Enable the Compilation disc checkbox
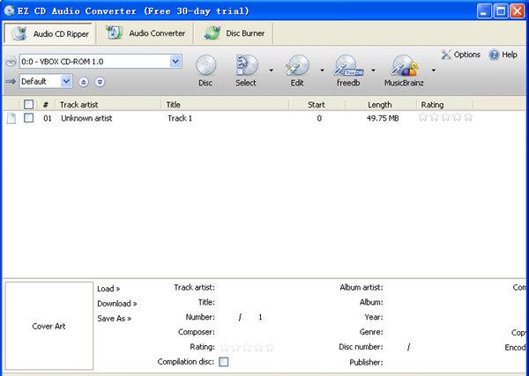The width and height of the screenshot is (529, 376). [x=223, y=362]
